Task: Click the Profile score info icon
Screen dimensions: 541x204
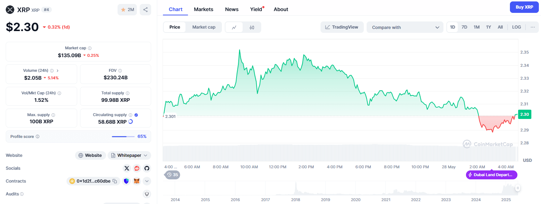Action: pos(38,136)
